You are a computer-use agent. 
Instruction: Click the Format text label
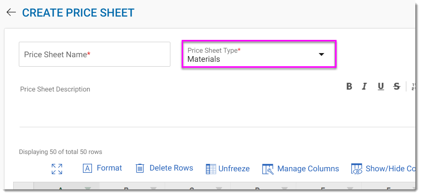coord(109,168)
